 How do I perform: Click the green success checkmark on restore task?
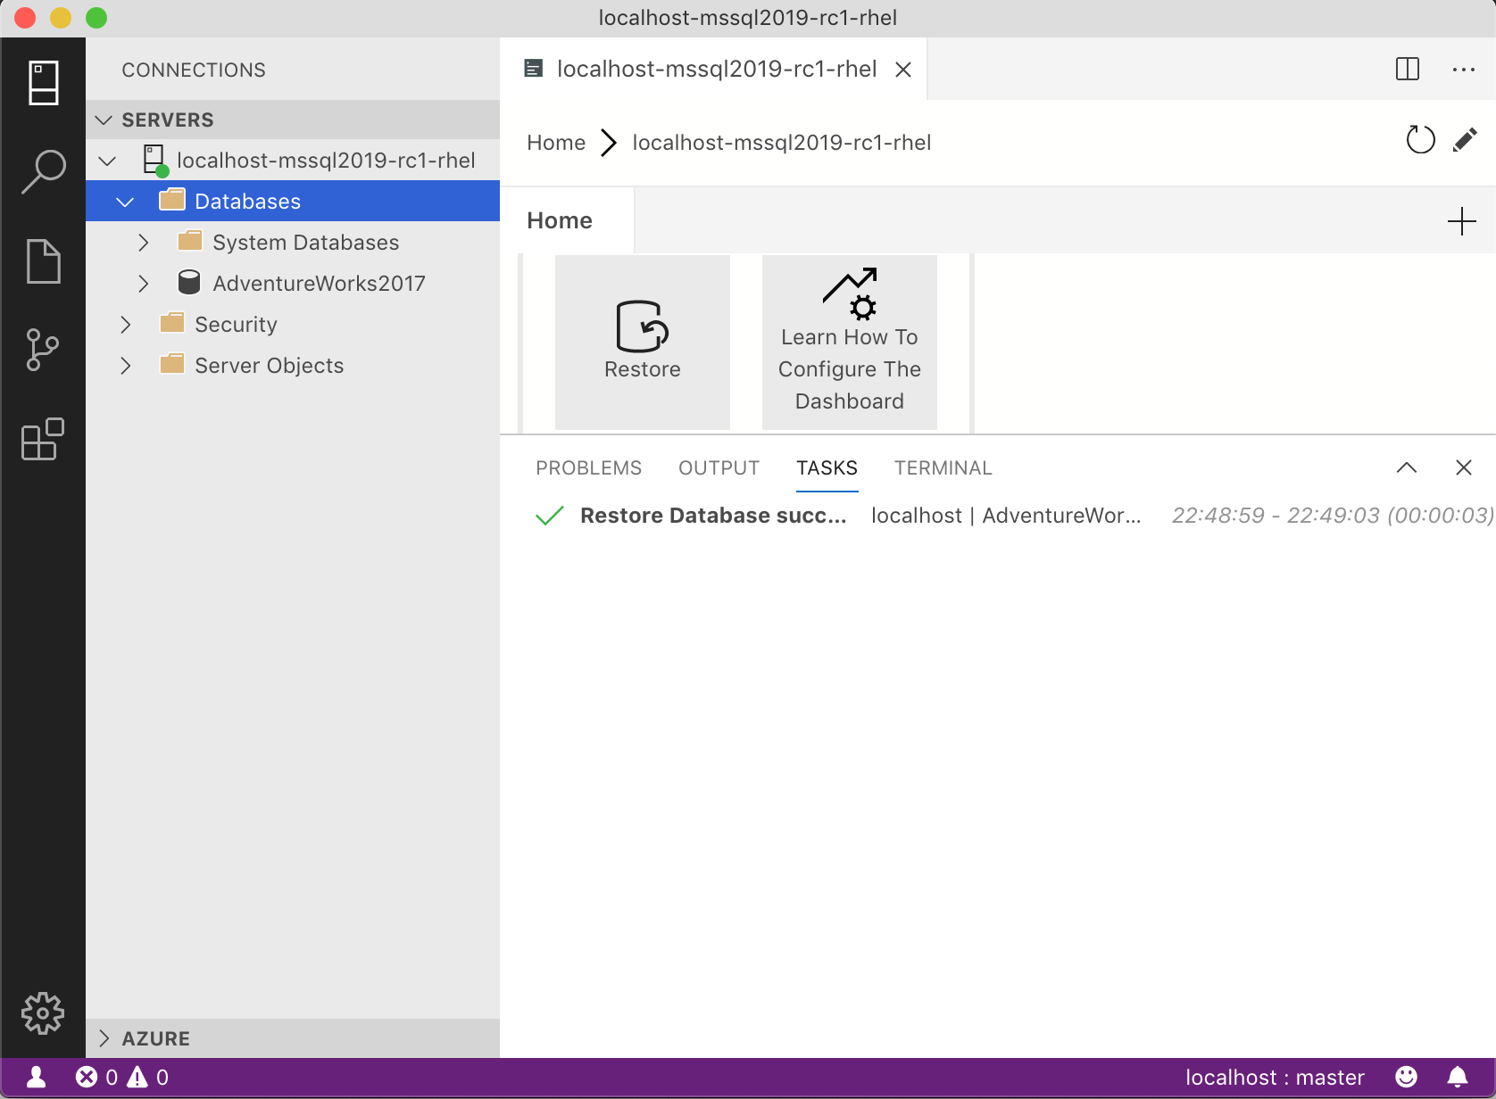click(550, 516)
